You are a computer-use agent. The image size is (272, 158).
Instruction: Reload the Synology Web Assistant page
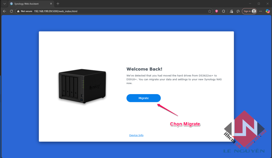click(x=11, y=11)
